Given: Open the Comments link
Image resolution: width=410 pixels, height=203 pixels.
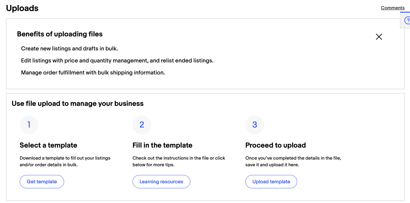Looking at the screenshot, I should point(393,8).
